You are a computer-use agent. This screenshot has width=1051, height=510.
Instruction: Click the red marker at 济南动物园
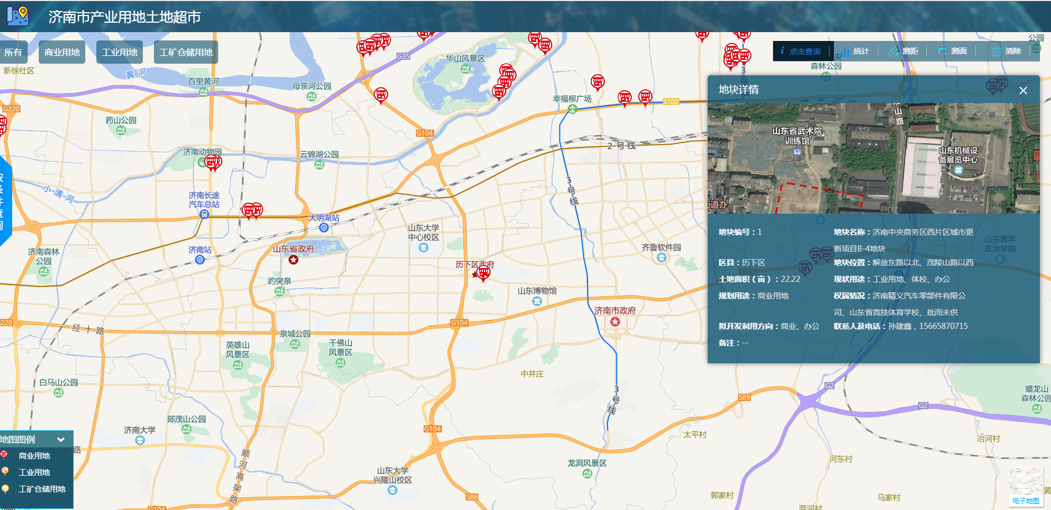[213, 162]
